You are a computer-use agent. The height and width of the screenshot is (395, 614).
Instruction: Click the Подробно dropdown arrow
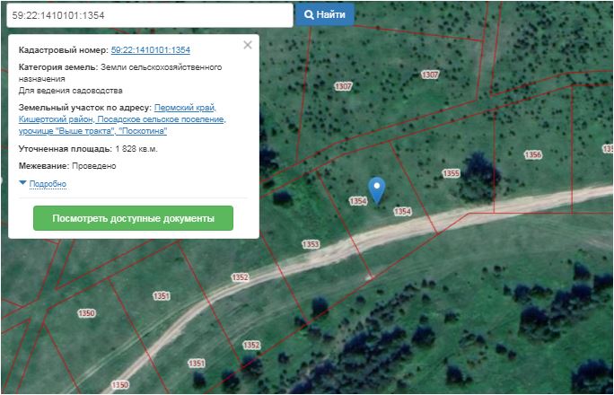(22, 183)
